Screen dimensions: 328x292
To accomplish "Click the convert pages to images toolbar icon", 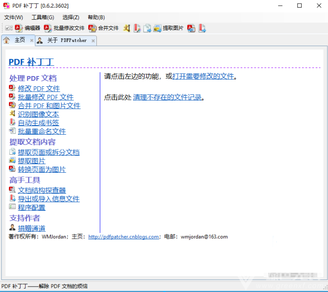I will (x=191, y=28).
